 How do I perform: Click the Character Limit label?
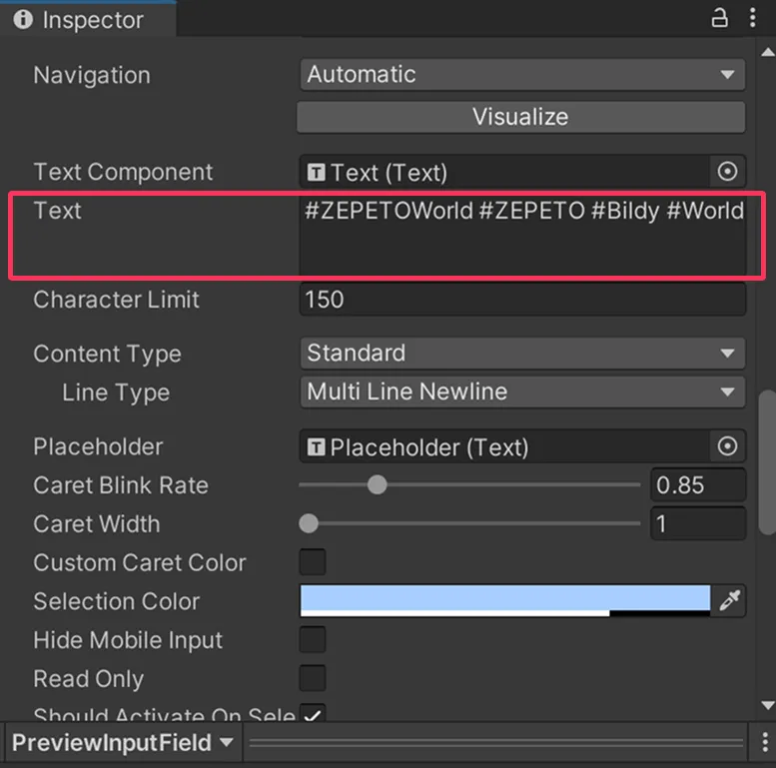point(116,300)
